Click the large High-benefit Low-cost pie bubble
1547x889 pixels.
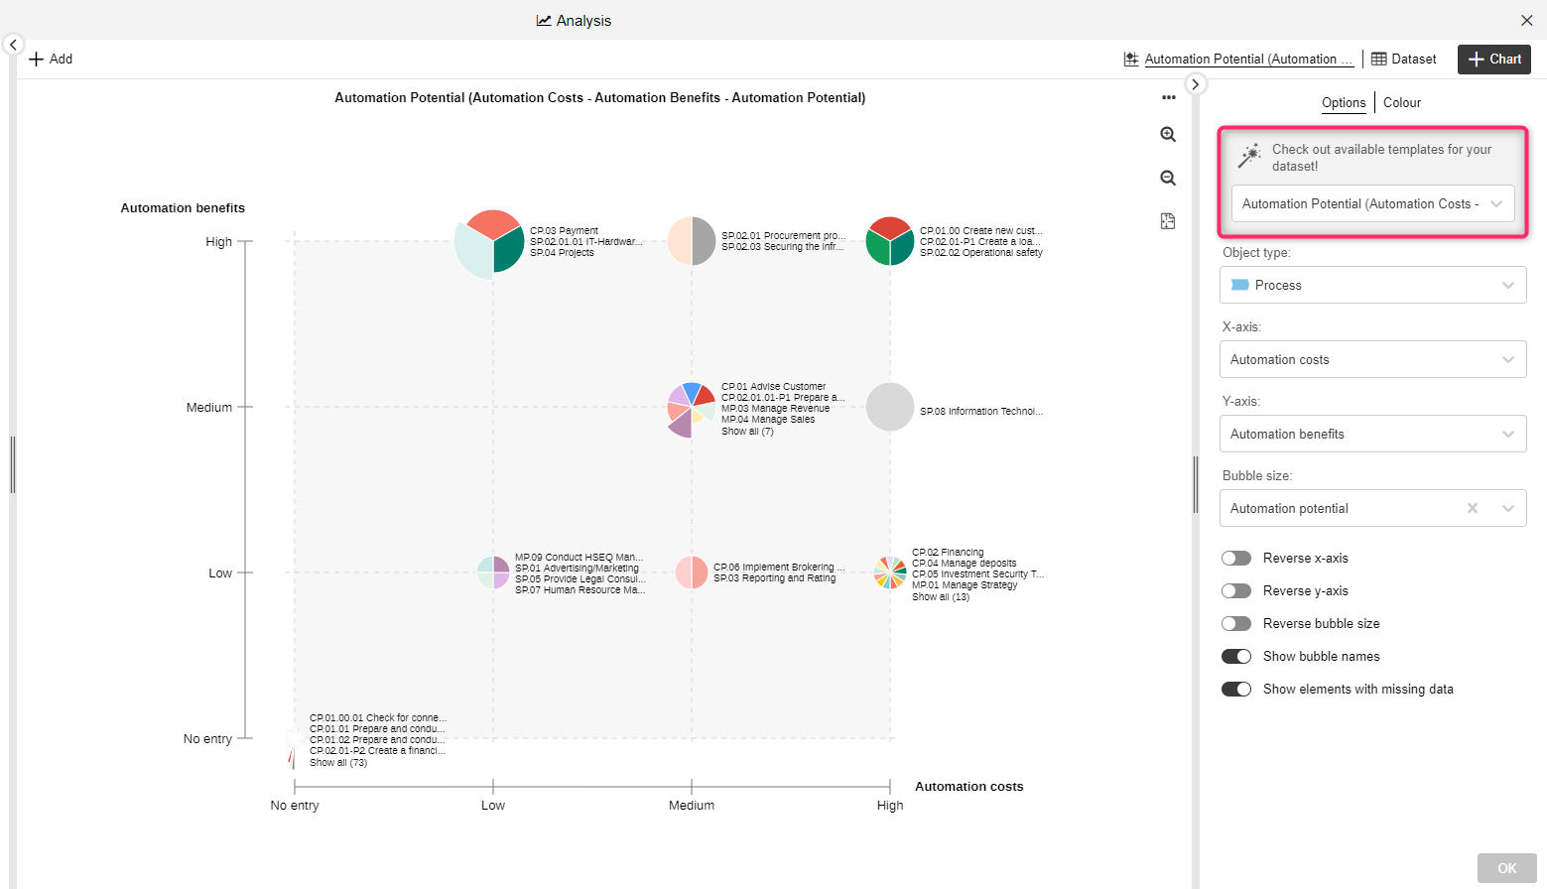tap(489, 244)
